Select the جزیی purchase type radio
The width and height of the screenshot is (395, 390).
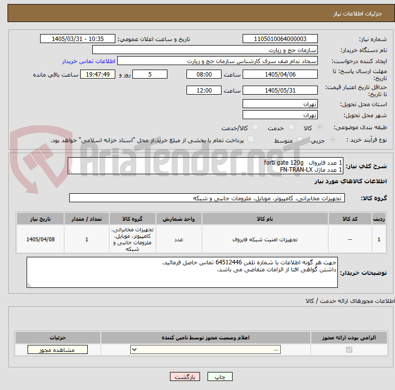pyautogui.click(x=332, y=139)
